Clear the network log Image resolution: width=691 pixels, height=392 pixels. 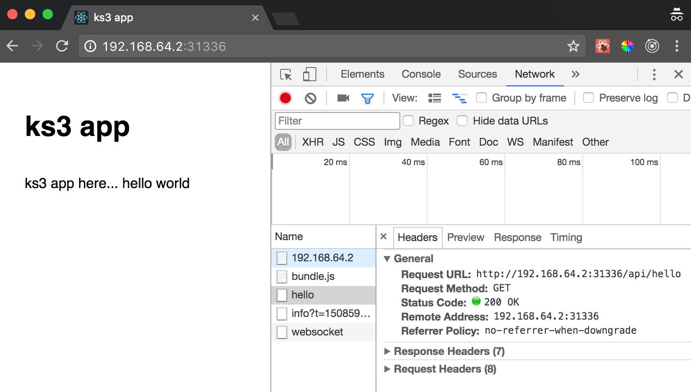tap(311, 98)
